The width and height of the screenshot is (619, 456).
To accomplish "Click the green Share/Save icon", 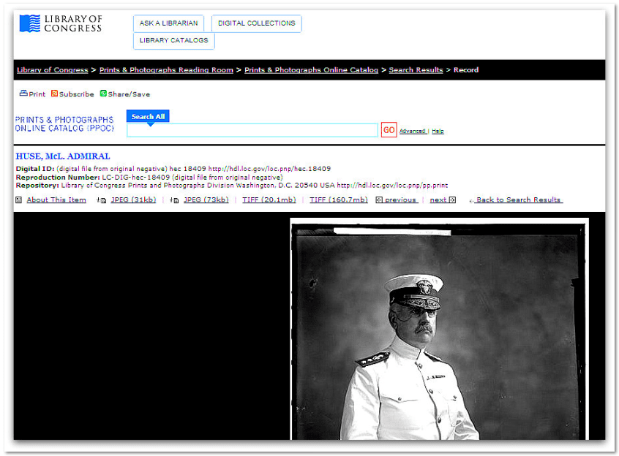I will click(x=103, y=94).
